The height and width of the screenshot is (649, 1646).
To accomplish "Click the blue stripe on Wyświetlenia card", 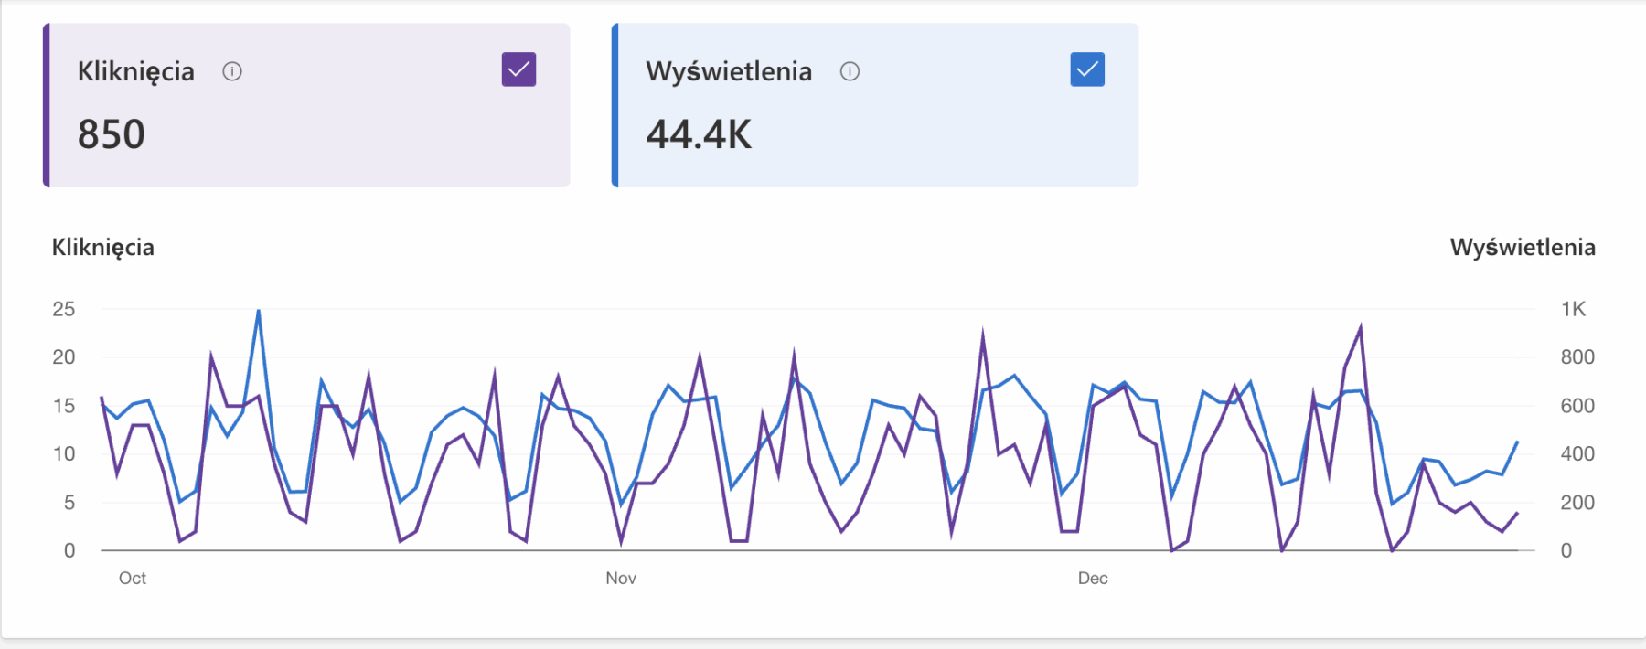I will tap(615, 105).
